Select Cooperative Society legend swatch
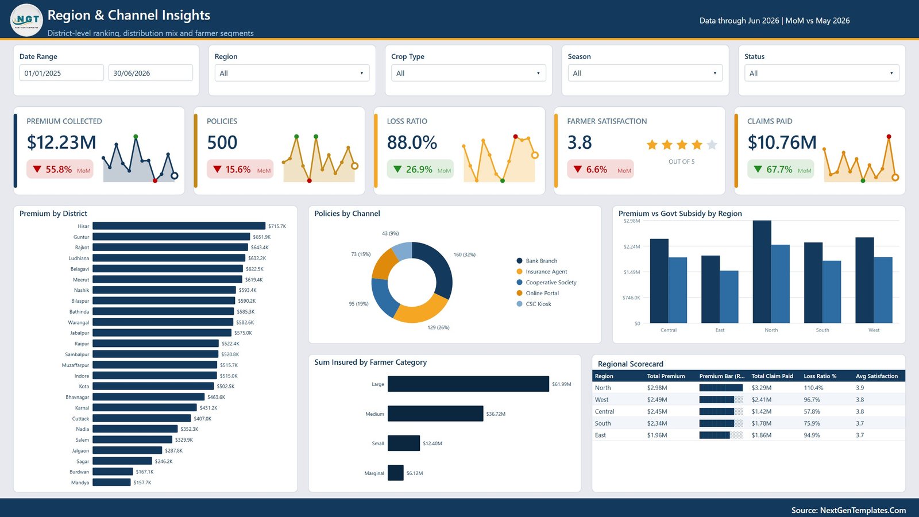Image resolution: width=919 pixels, height=517 pixels. click(x=520, y=282)
